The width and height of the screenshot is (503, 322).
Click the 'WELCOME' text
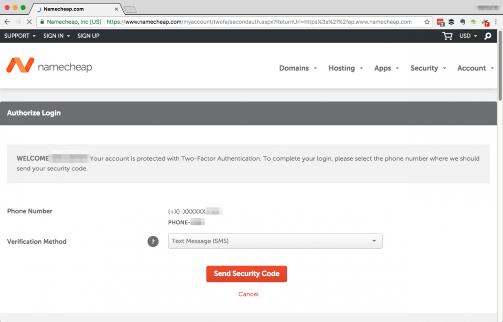[x=33, y=158]
